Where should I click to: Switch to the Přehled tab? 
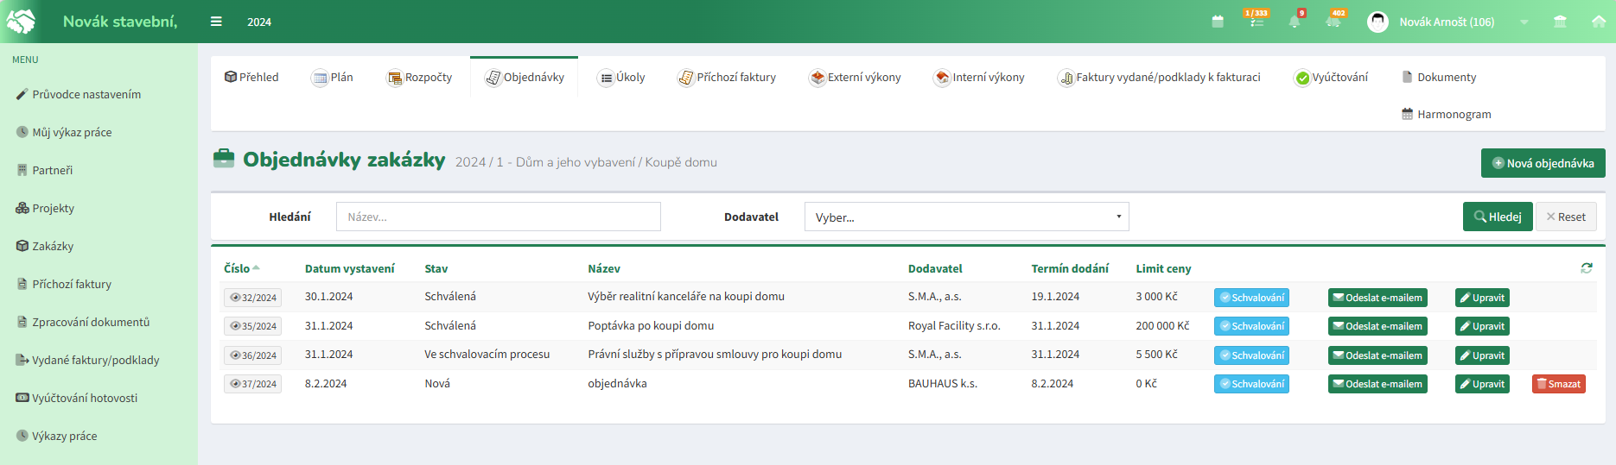point(251,77)
